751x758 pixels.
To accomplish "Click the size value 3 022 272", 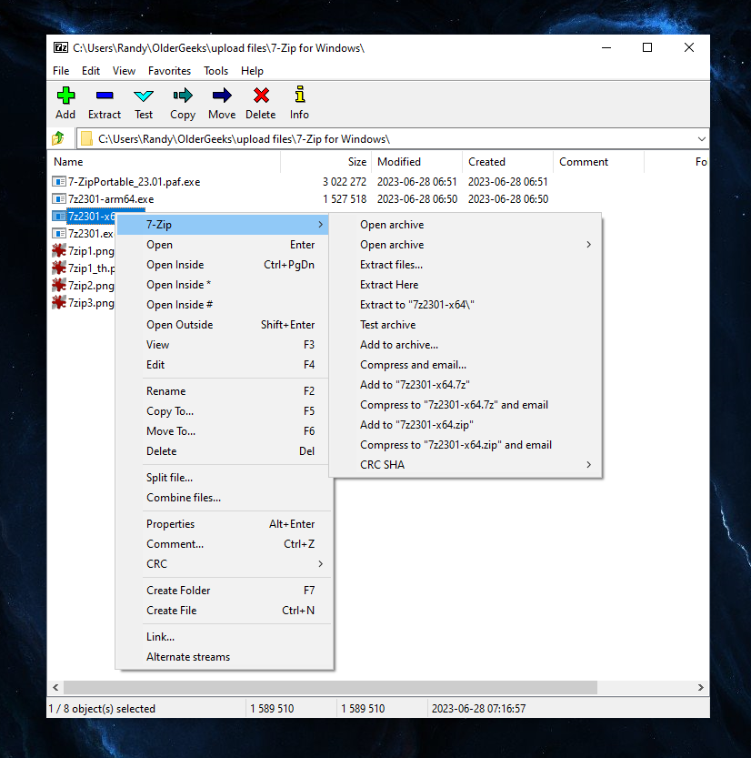I will pos(345,182).
